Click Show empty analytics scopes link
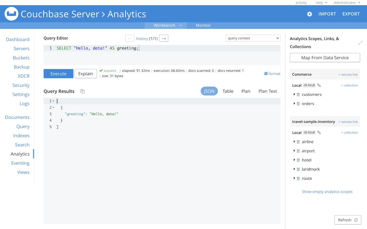367x229 pixels. pos(327,192)
